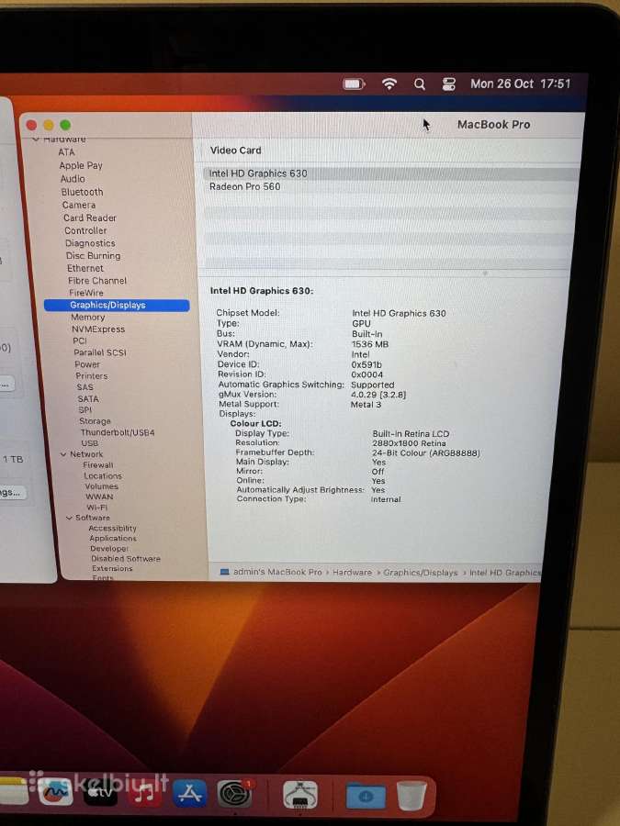Open Control Centre in menu bar

448,84
